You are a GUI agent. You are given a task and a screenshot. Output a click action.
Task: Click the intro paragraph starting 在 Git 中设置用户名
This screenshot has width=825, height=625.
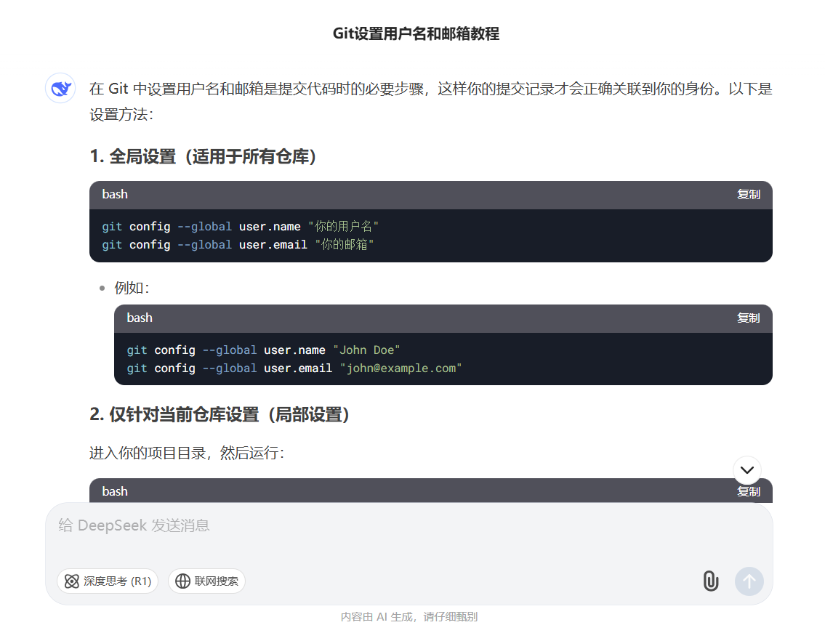(431, 102)
